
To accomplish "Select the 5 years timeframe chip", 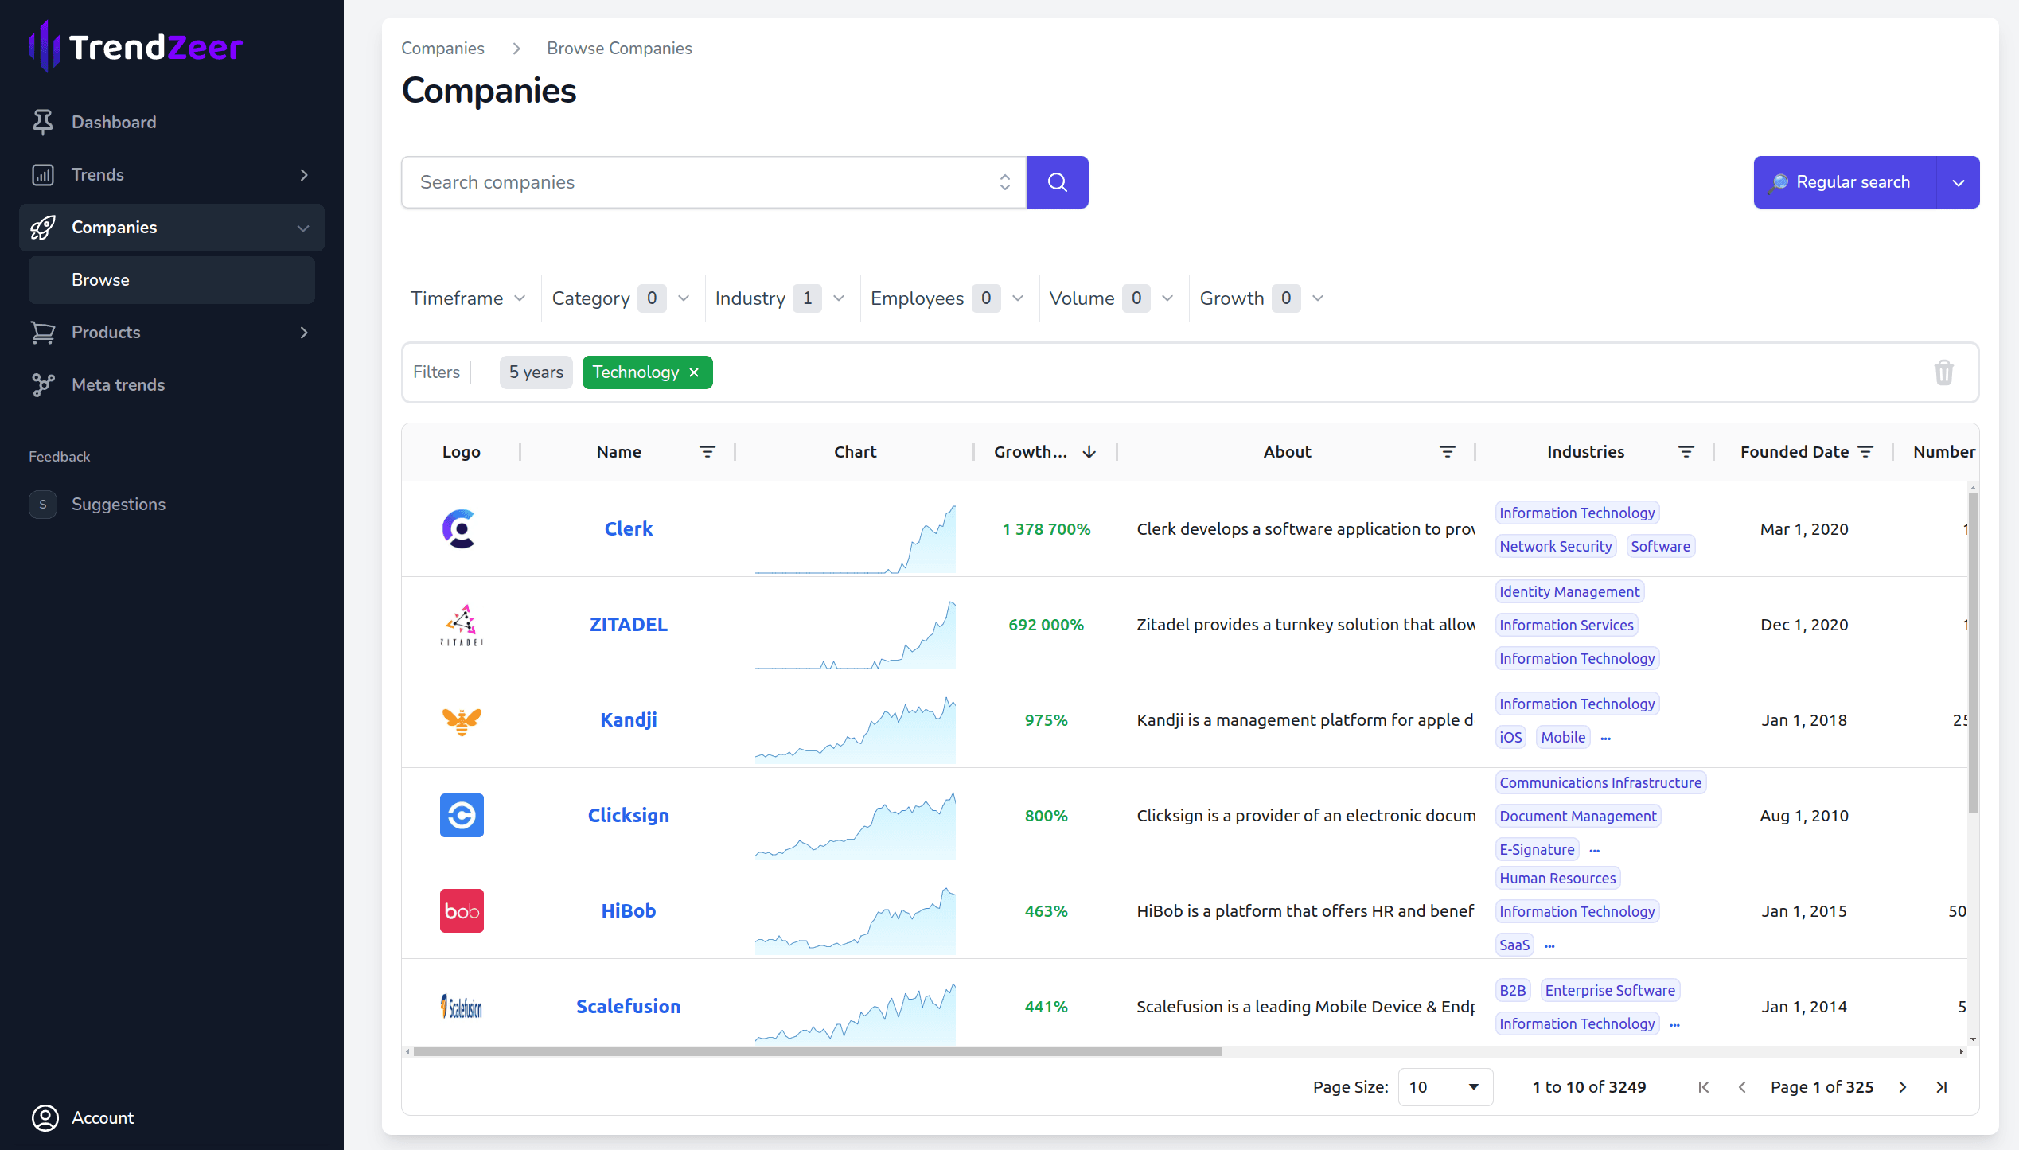I will click(x=536, y=372).
